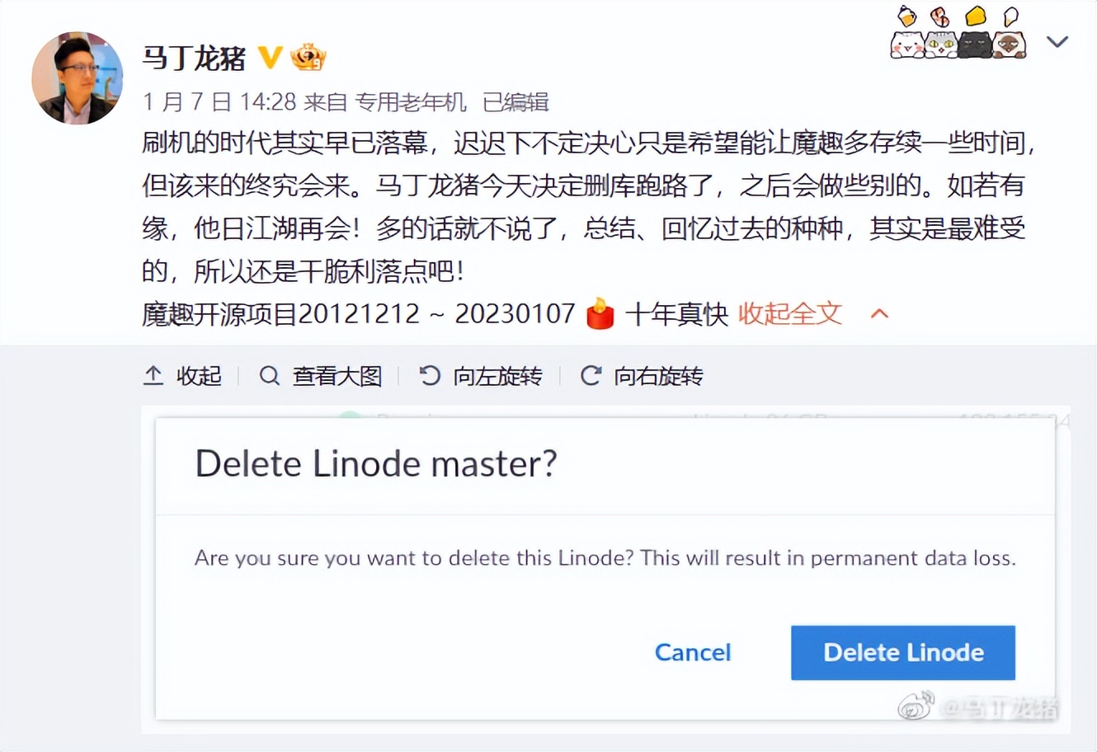Click the 查看大图 magnifier icon
Image resolution: width=1097 pixels, height=752 pixels.
point(269,376)
